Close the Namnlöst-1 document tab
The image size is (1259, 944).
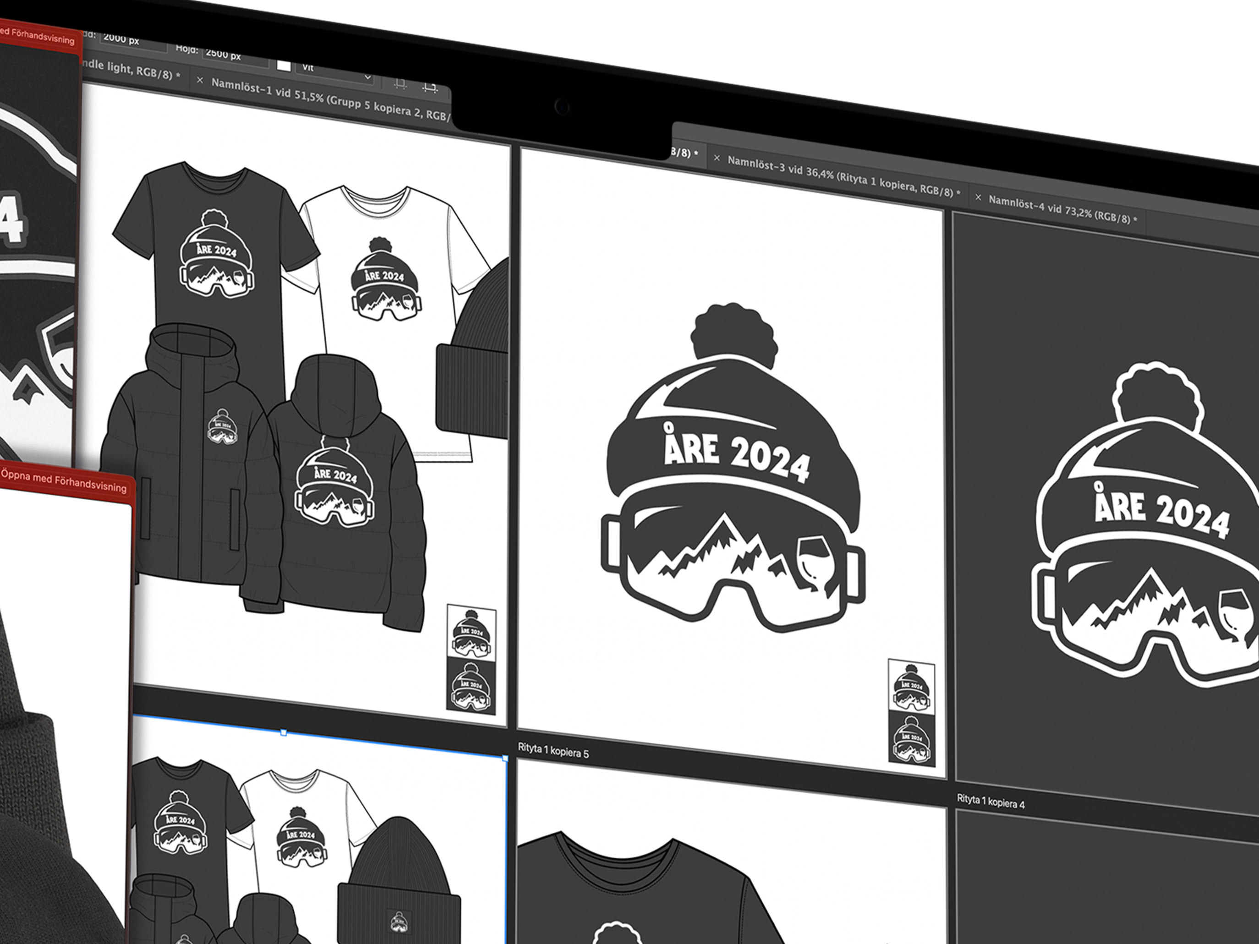click(x=200, y=81)
